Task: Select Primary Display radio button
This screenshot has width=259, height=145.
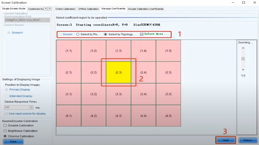Action: pos(6,90)
